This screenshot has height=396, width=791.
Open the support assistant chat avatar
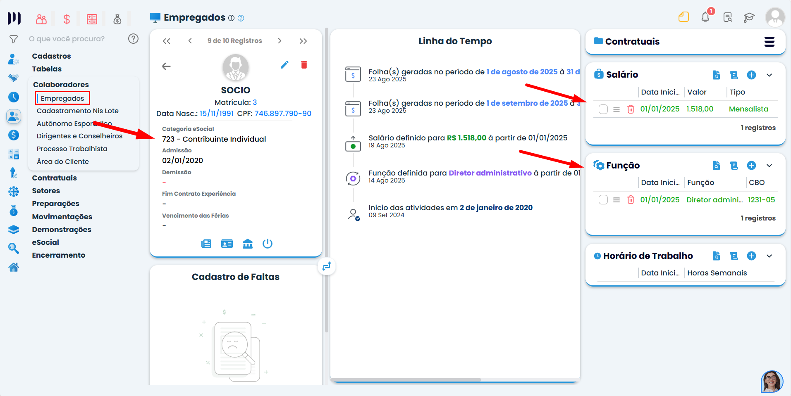coord(772,382)
